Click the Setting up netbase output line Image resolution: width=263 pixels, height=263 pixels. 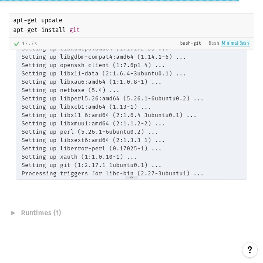70,90
